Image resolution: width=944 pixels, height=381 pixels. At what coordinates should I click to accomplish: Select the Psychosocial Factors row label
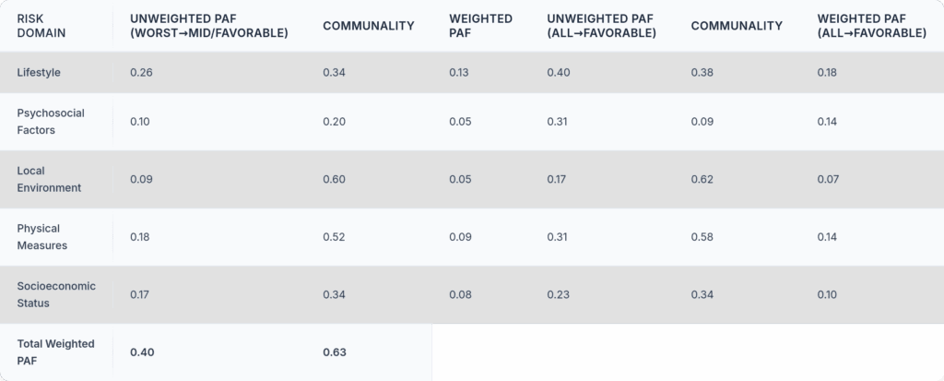pos(51,121)
